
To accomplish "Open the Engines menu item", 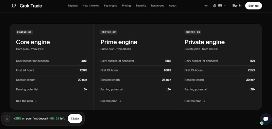I will point(73,6).
